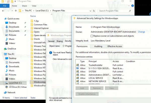
Task: Select the SYSTEM permission entry icon
Action: pyautogui.click(x=78, y=71)
